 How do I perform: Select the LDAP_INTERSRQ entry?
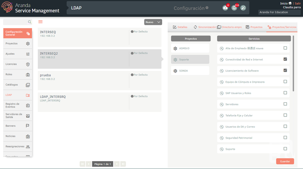pyautogui.click(x=99, y=102)
